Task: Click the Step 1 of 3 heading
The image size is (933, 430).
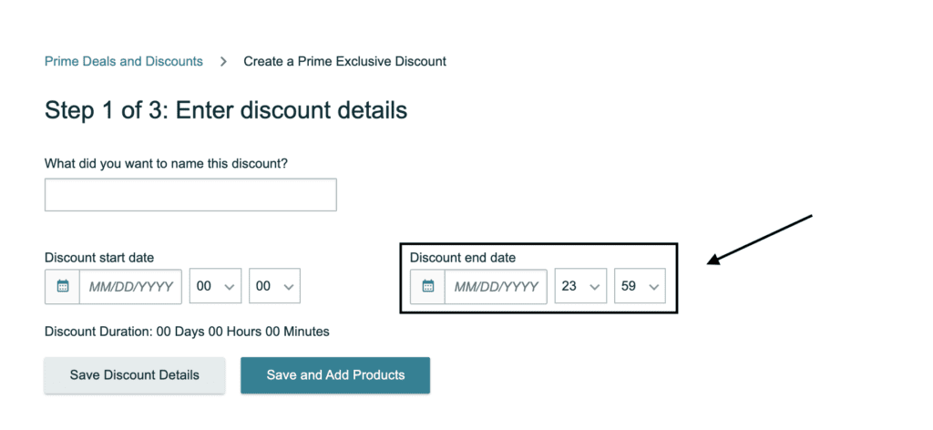Action: point(226,110)
